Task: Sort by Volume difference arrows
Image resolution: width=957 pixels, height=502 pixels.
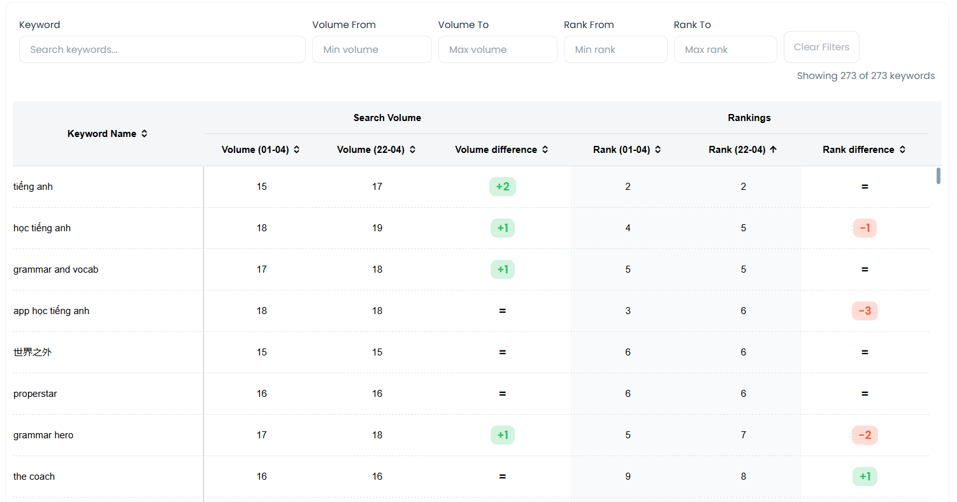Action: pyautogui.click(x=545, y=150)
